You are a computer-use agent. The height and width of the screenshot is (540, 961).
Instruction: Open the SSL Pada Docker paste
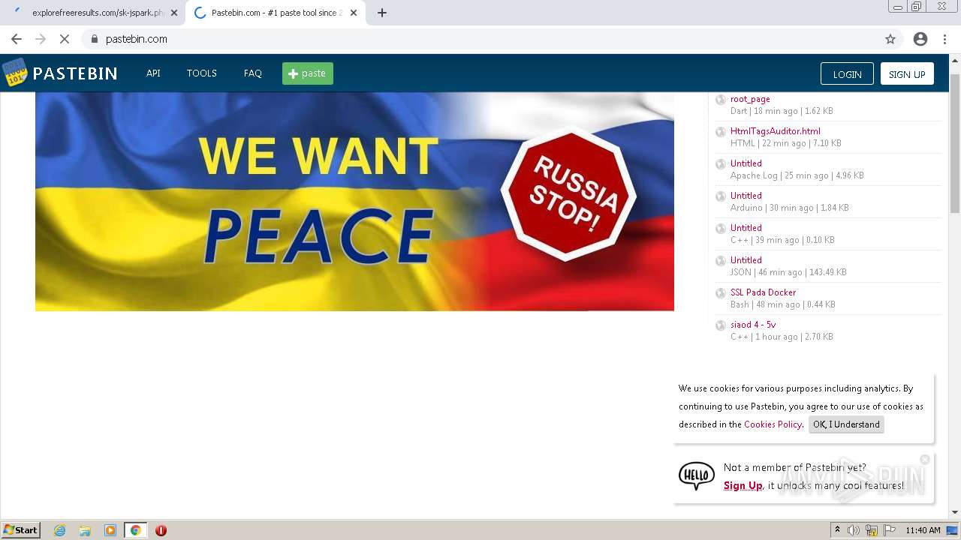763,292
